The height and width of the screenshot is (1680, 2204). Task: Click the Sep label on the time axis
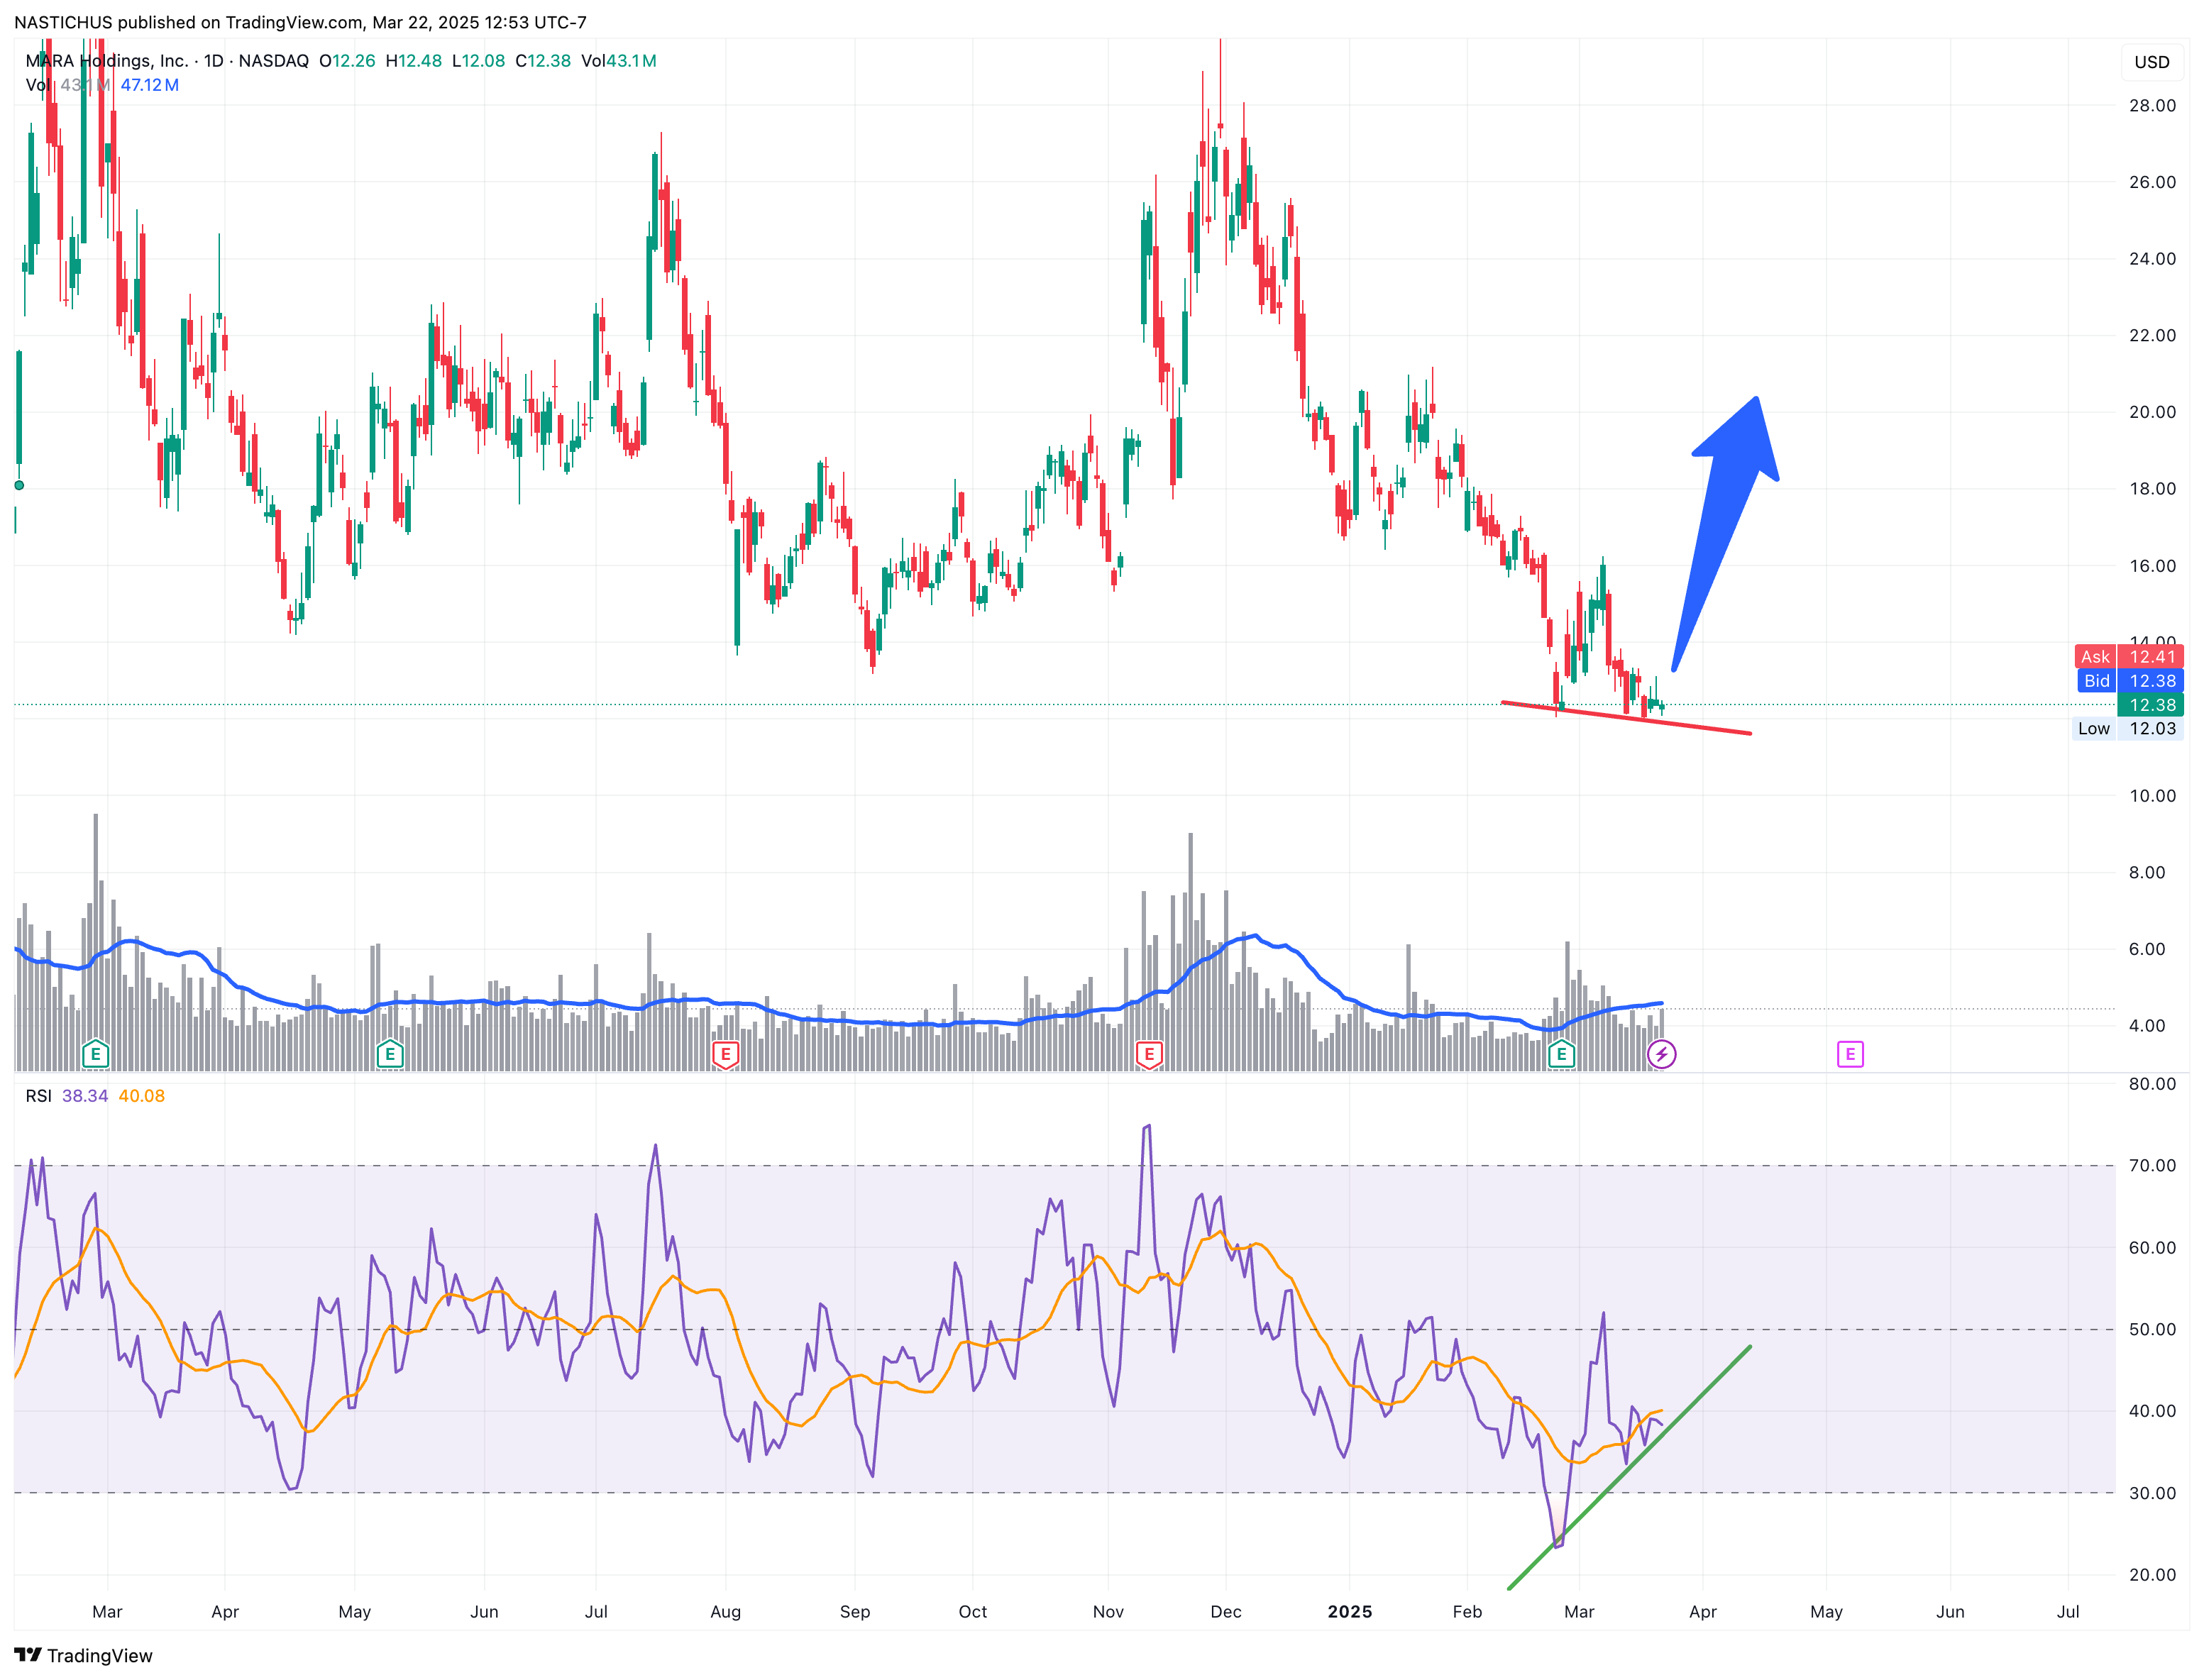click(x=855, y=1612)
